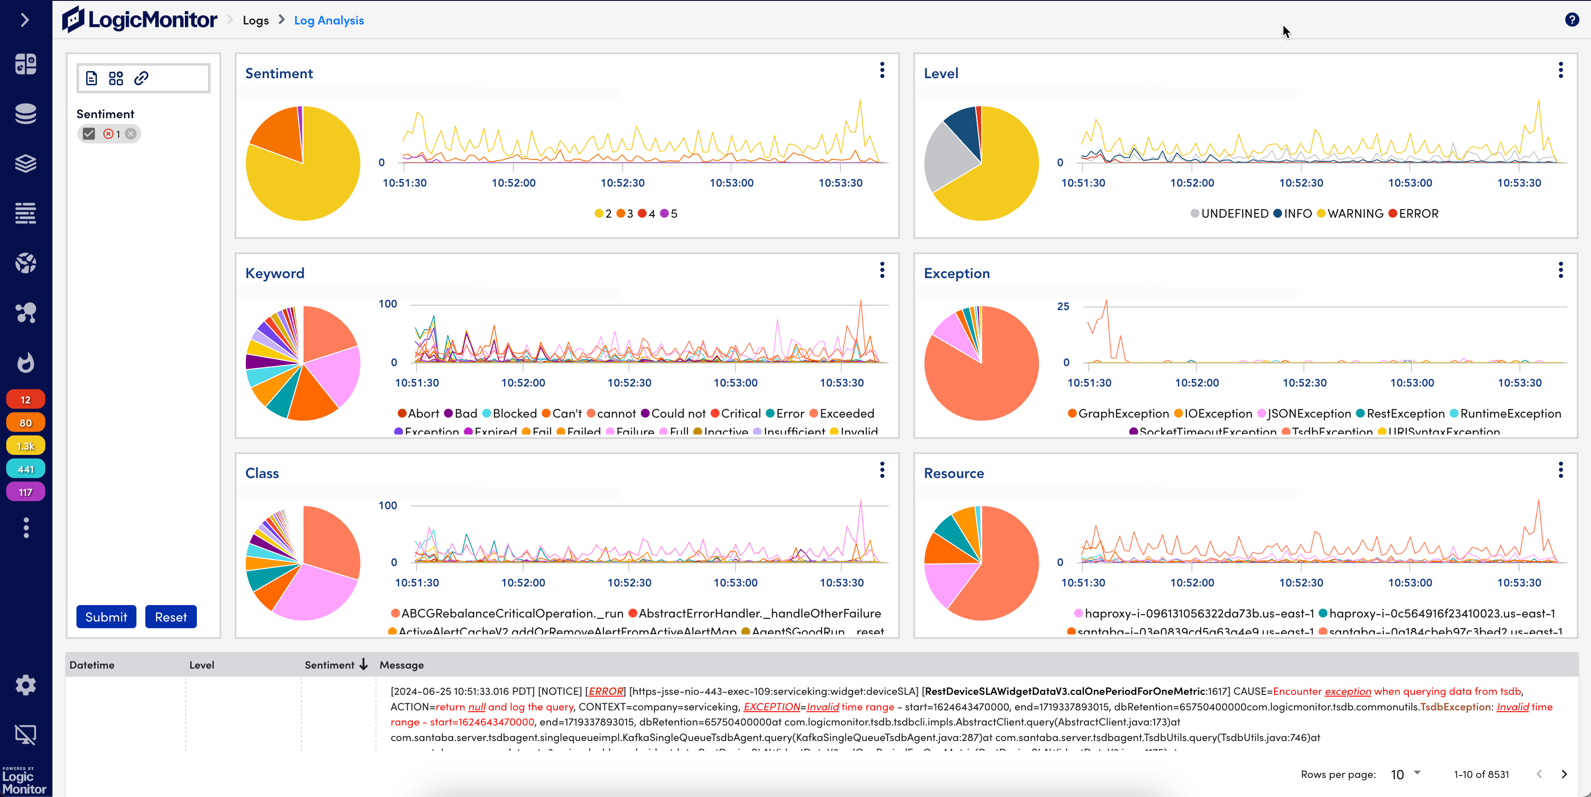Open the Websites globe icon in the sidebar
This screenshot has width=1591, height=797.
[25, 263]
